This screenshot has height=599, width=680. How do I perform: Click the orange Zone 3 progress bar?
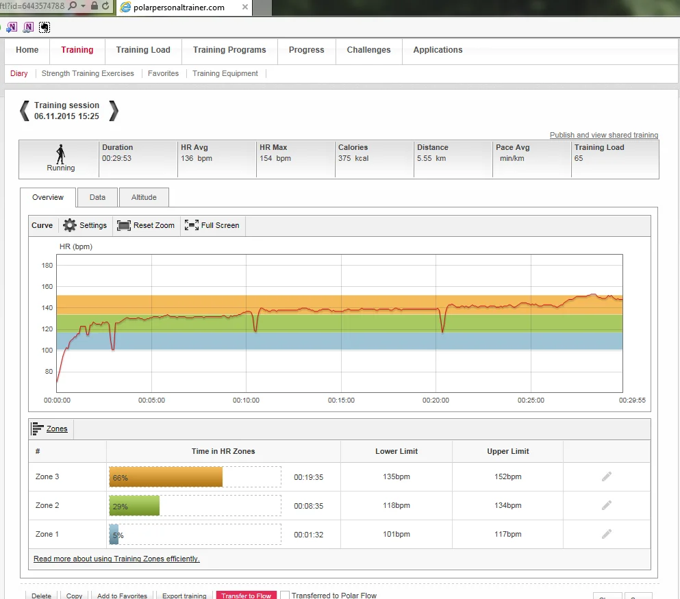click(166, 476)
